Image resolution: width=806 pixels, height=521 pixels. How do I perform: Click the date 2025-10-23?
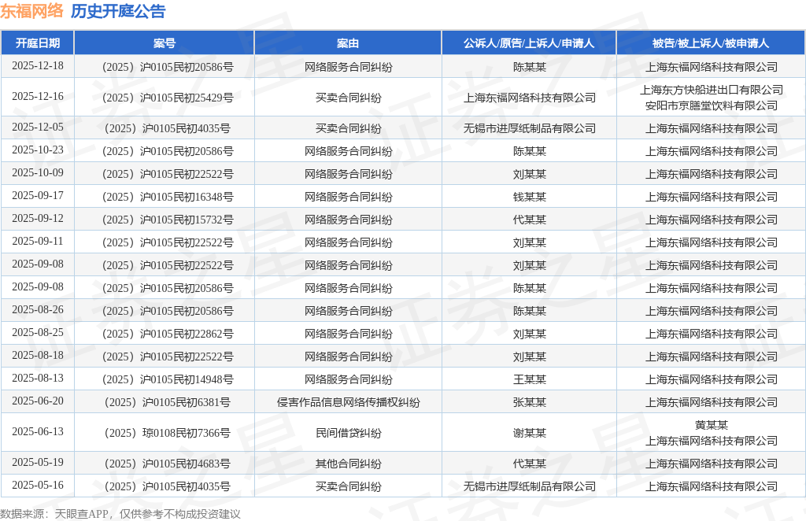click(38, 150)
